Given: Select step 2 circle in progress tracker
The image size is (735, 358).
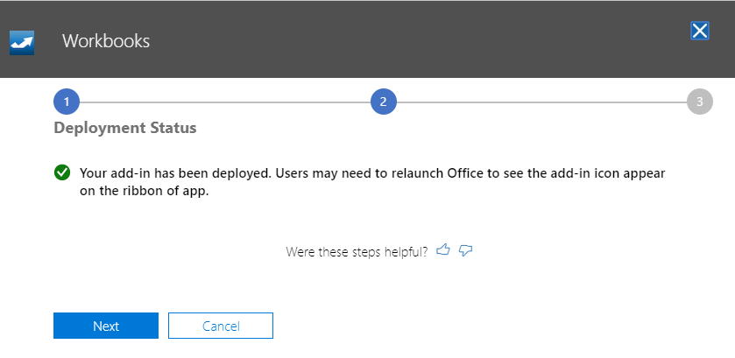Looking at the screenshot, I should coord(384,102).
